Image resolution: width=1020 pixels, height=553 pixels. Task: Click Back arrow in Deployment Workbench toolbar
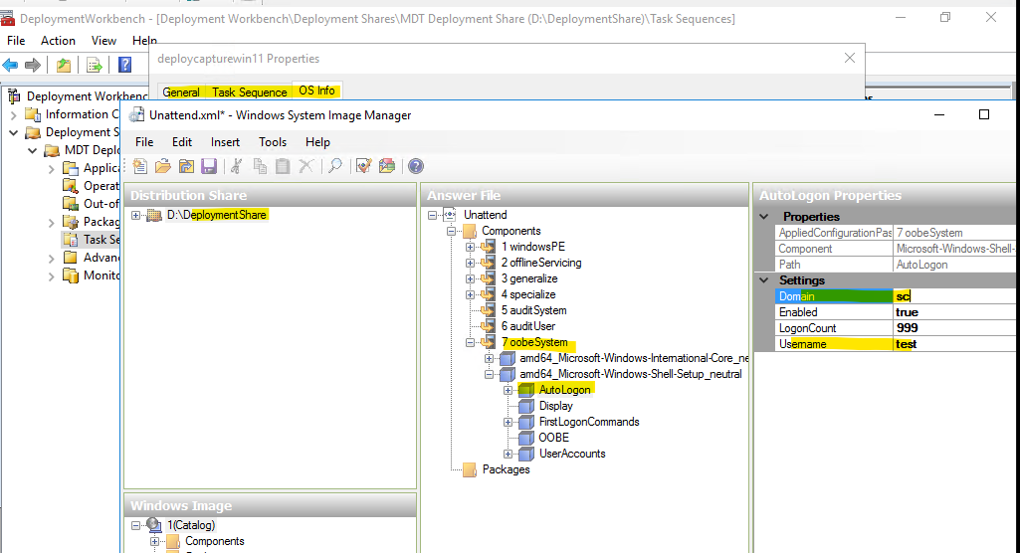tap(10, 65)
